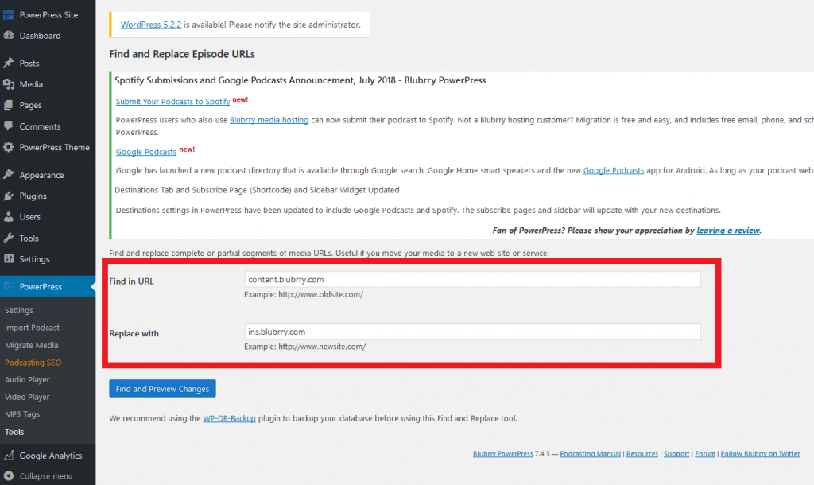This screenshot has width=814, height=485.
Task: Click Find and Preview Changes button
Action: [x=162, y=389]
